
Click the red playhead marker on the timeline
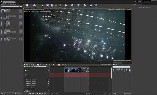81,66
